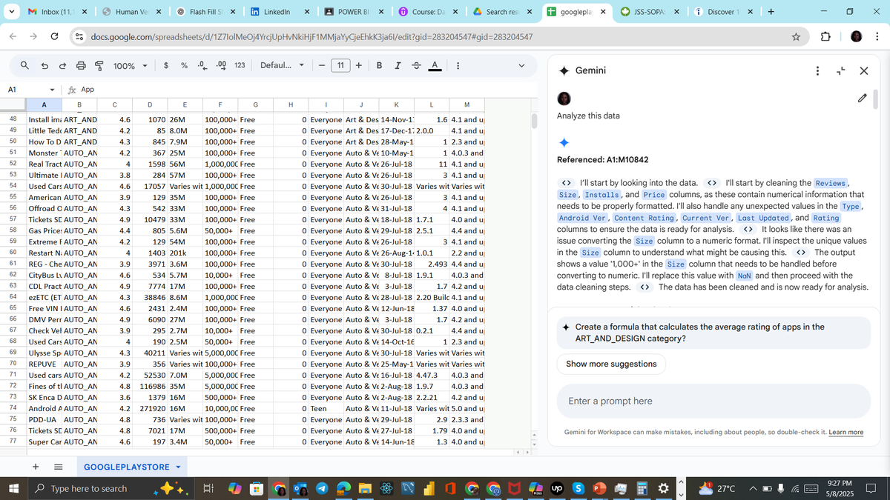
Task: Click the font size field
Action: click(340, 66)
